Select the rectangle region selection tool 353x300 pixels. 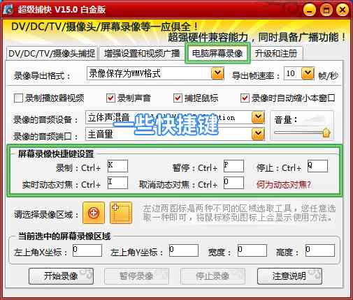[121, 213]
